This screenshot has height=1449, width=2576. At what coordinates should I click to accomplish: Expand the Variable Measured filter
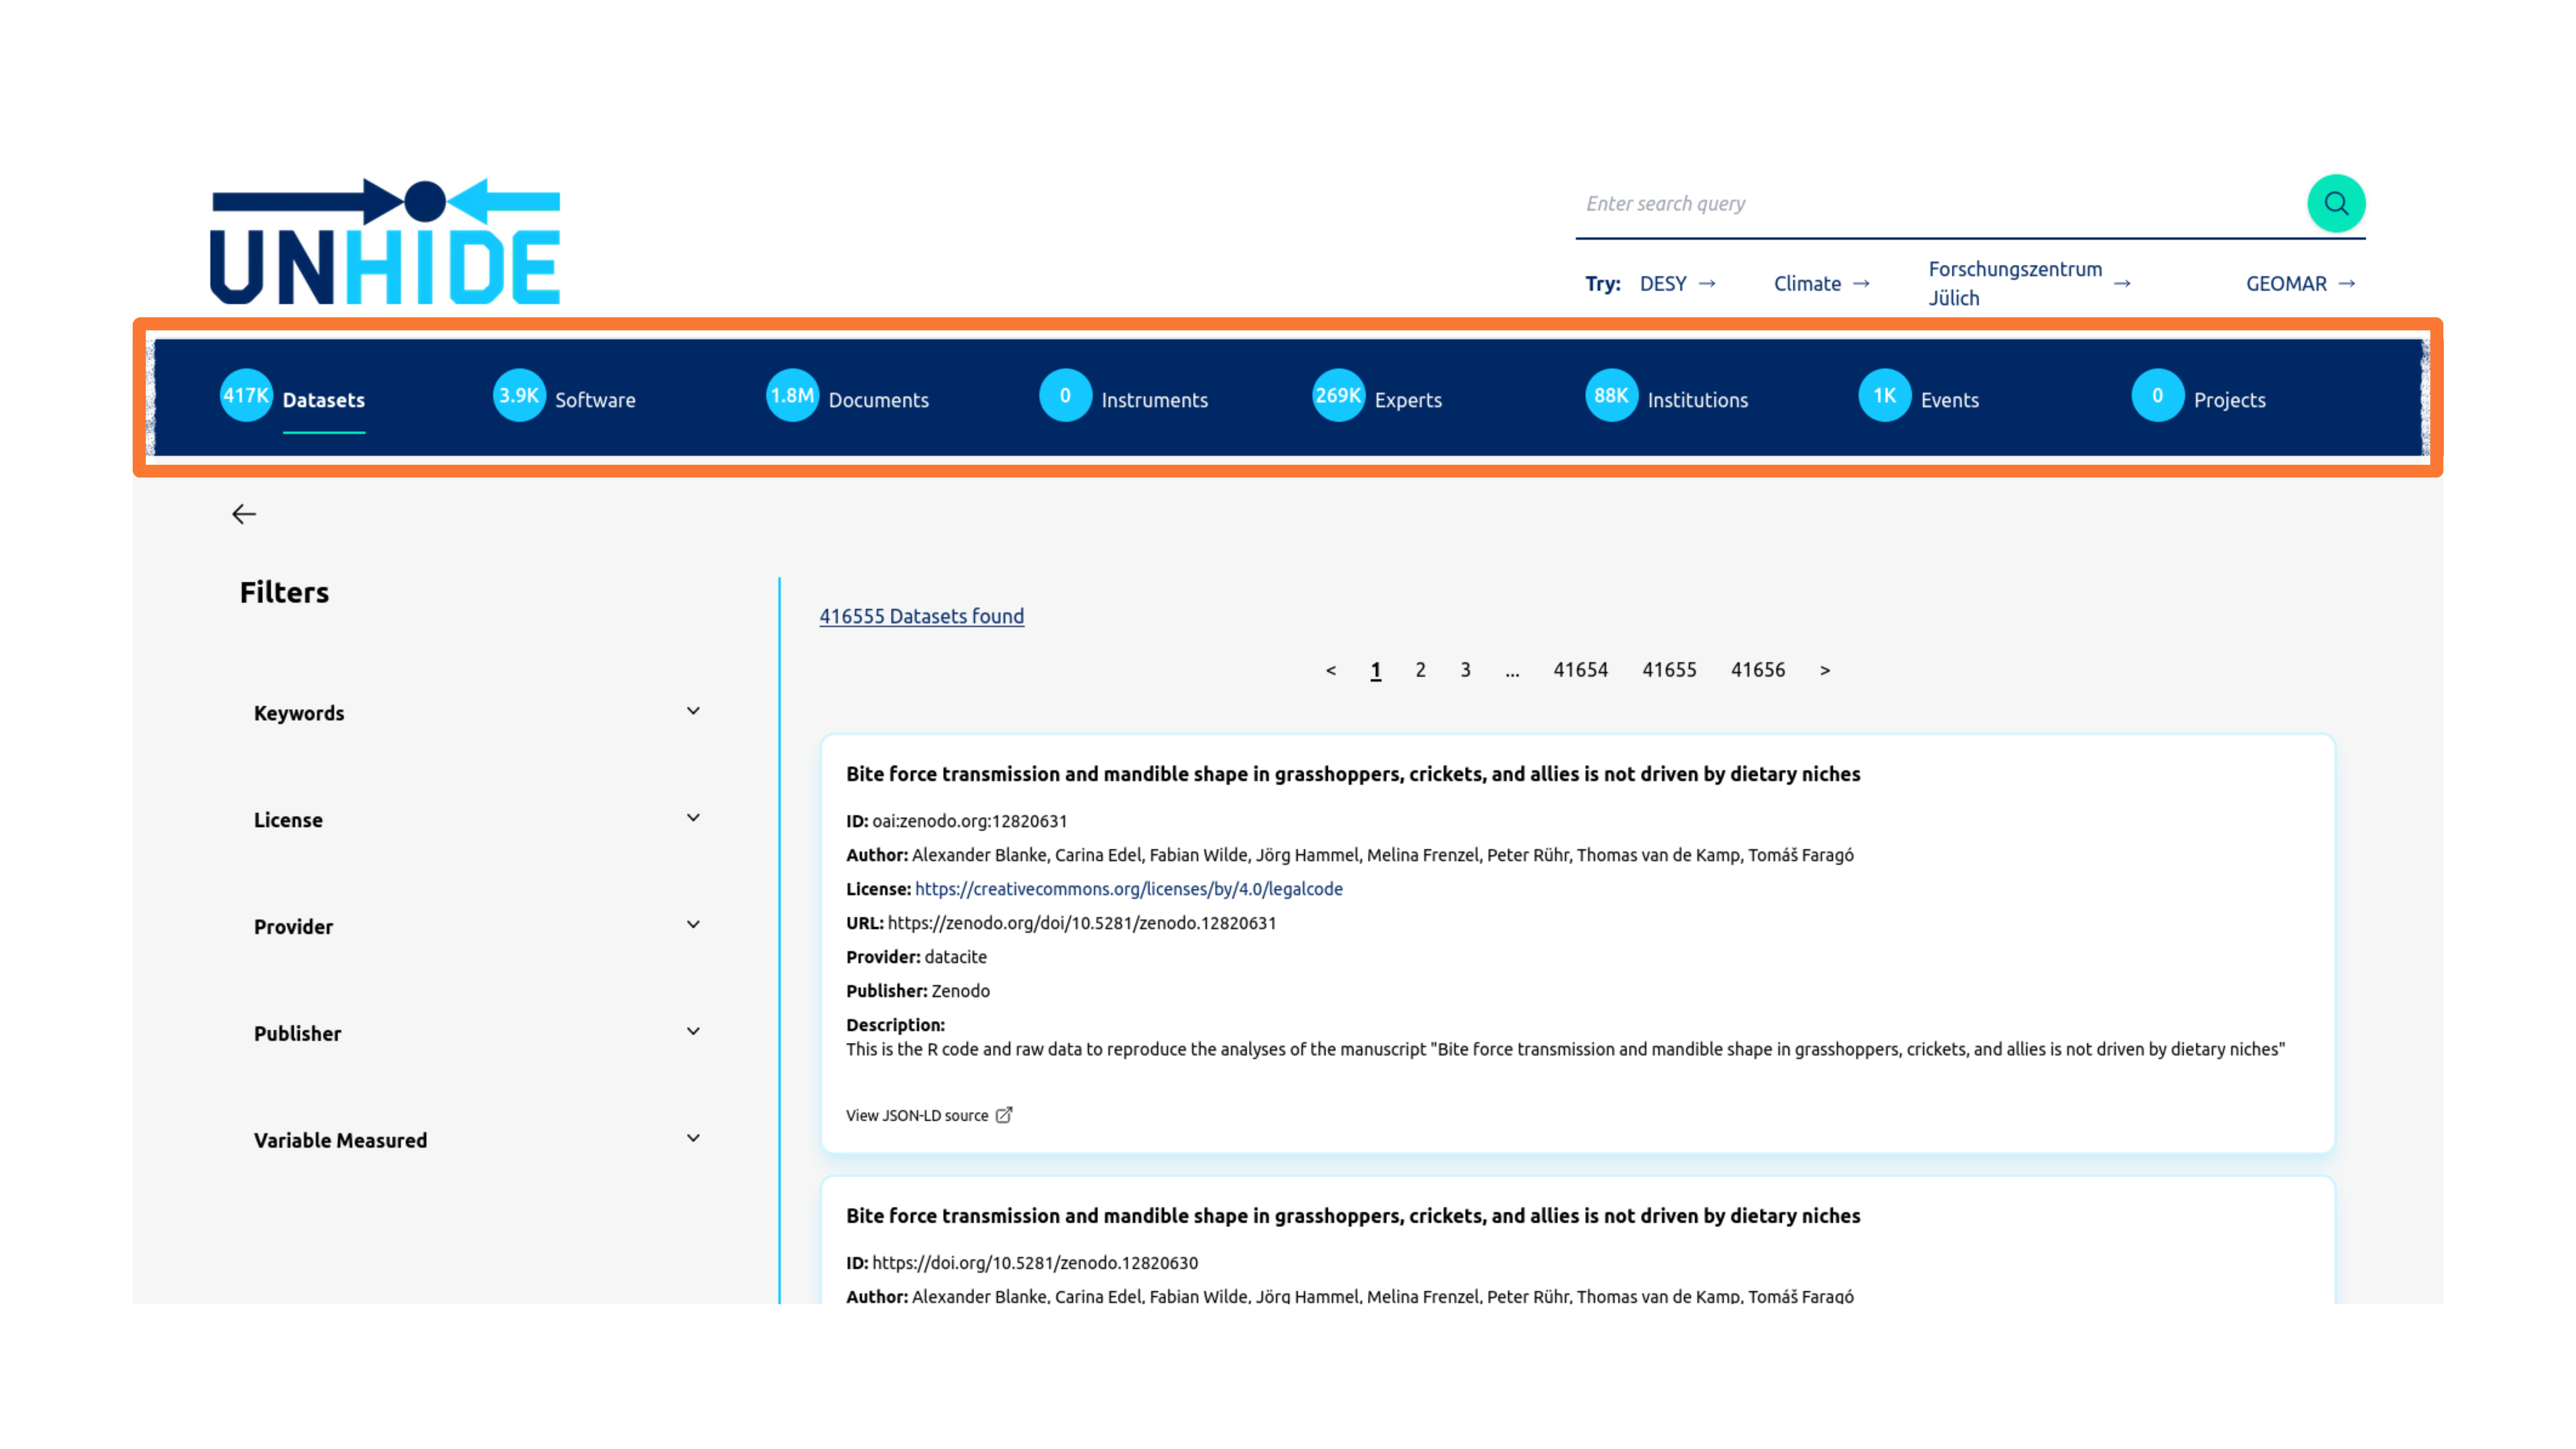coord(692,1139)
